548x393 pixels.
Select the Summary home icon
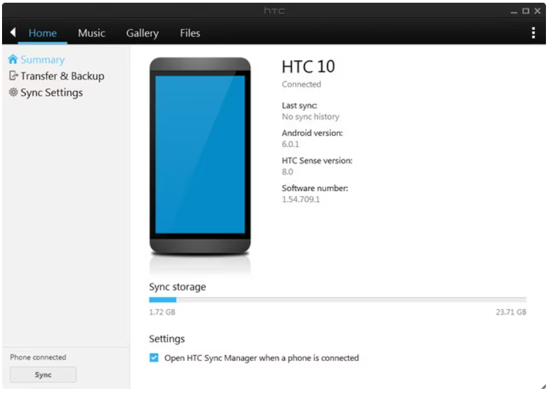tap(14, 59)
